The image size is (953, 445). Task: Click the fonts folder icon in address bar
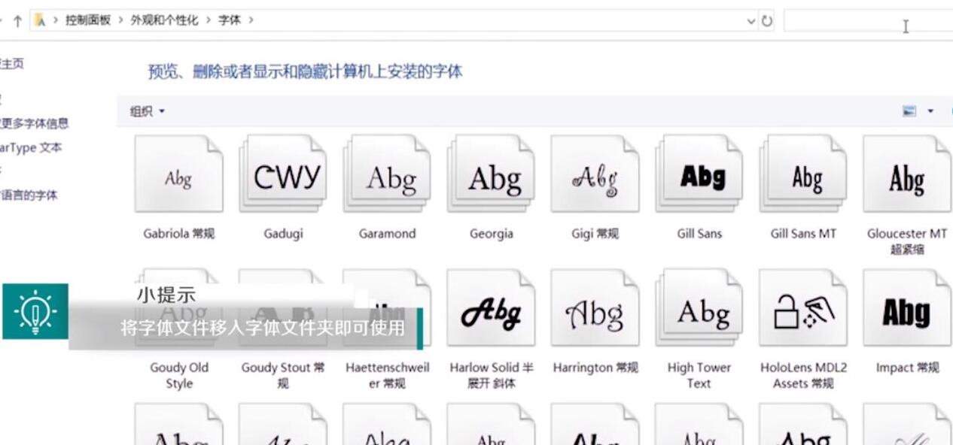pos(40,20)
